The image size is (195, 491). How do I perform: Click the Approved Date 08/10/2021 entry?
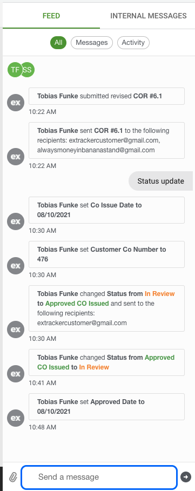[x=107, y=406]
